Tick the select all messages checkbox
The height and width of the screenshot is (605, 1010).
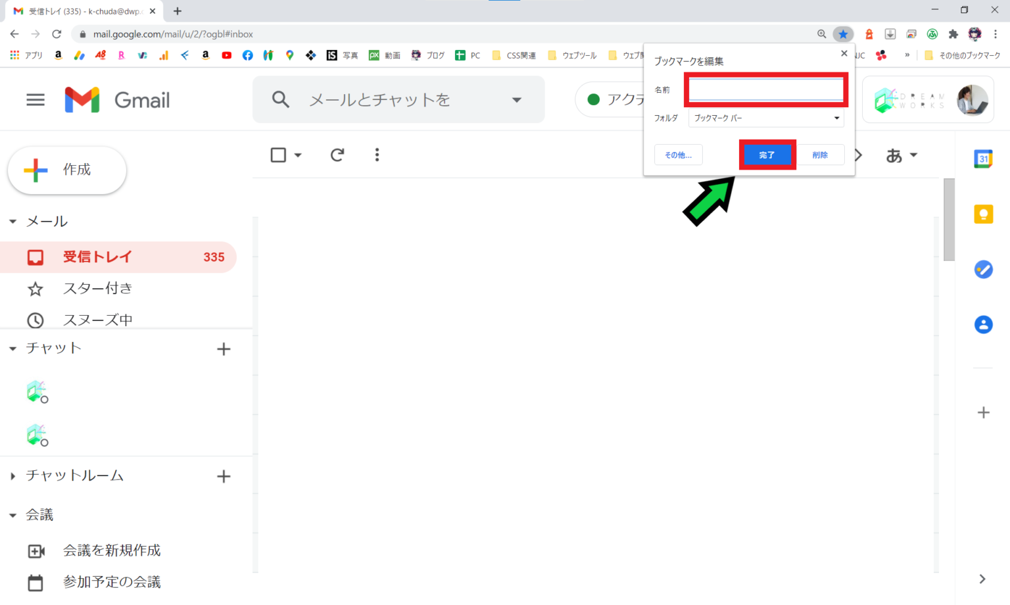(x=278, y=155)
